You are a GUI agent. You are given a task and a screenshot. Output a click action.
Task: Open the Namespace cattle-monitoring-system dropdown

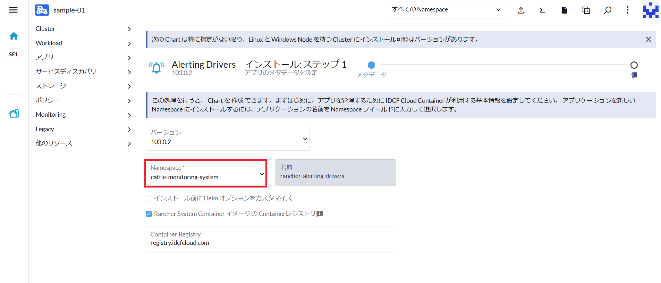(x=206, y=173)
